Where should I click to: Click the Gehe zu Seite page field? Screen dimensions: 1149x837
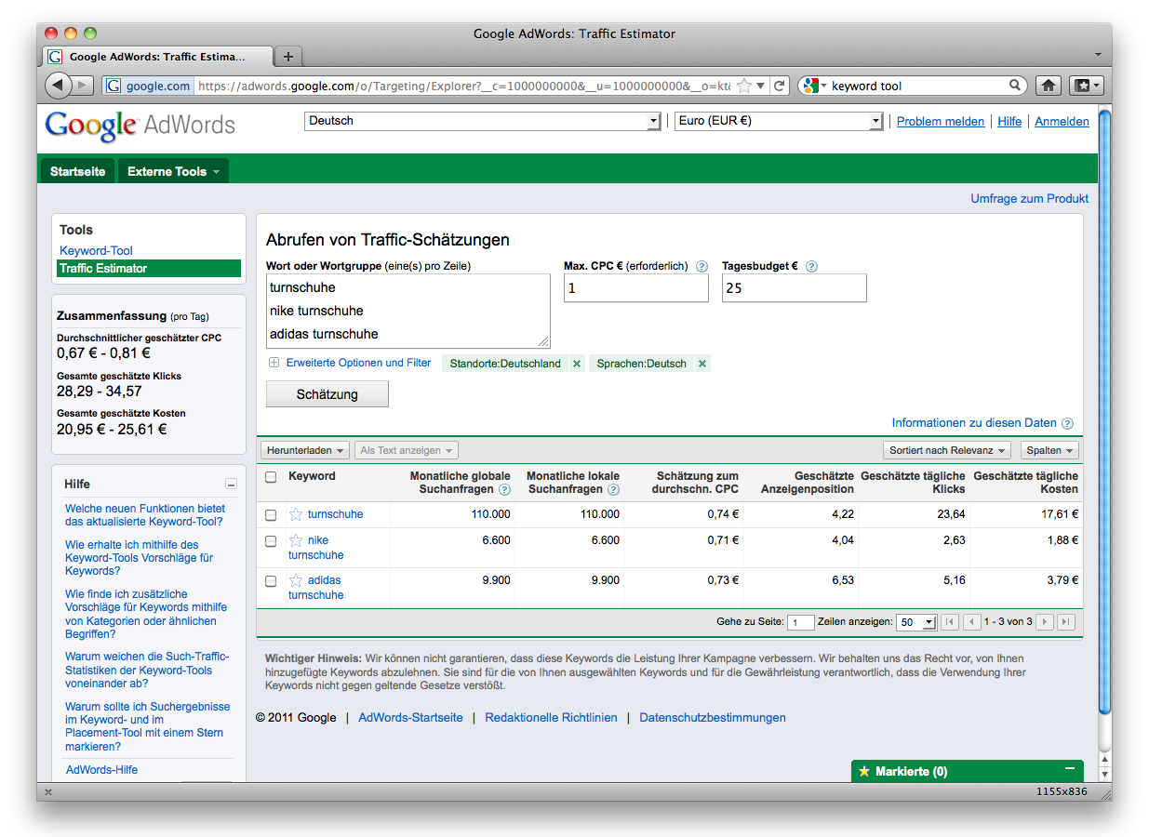[801, 622]
